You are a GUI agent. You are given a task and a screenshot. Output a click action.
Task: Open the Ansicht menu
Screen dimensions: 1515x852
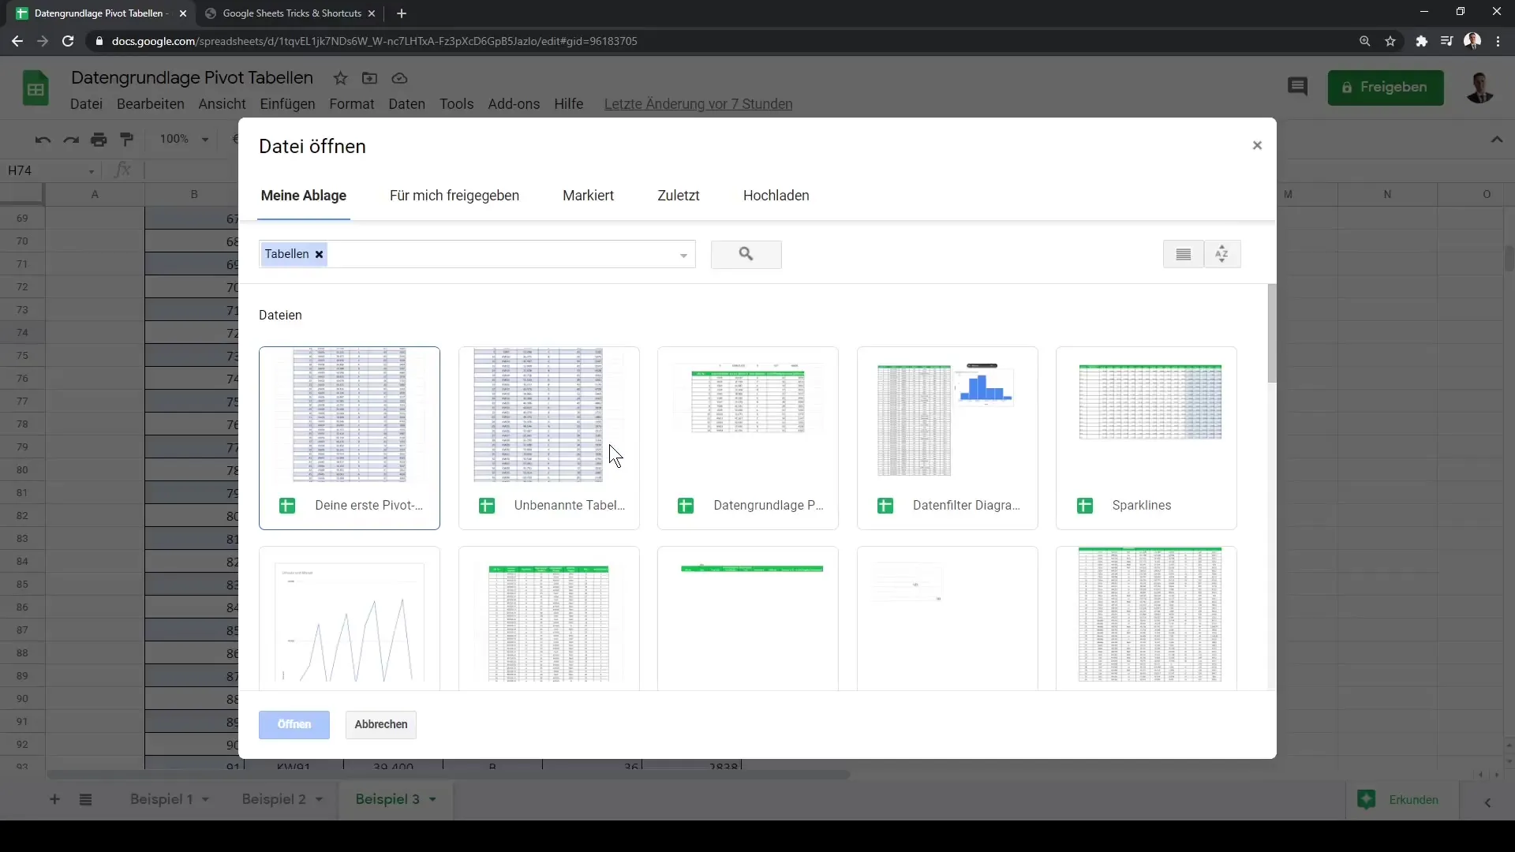pos(222,104)
